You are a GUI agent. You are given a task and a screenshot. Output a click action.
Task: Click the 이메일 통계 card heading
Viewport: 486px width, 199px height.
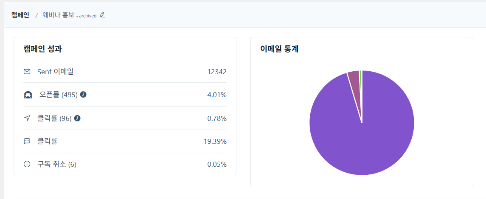(x=279, y=49)
